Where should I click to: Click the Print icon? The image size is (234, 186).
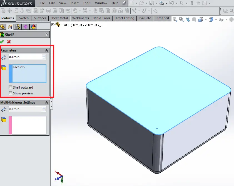coord(162,3)
